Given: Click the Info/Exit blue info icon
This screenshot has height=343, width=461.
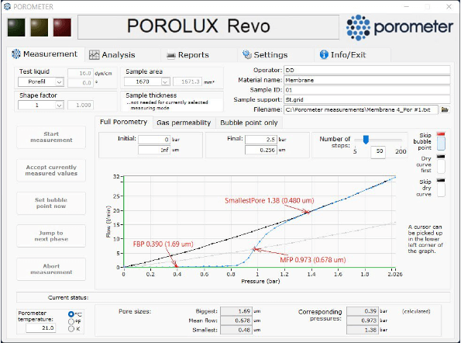Looking at the screenshot, I should pos(324,54).
